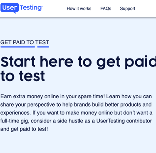Screen dimensions: 156x153
Task: Click the final line 'and get paid to test!'
Action: tap(24, 129)
